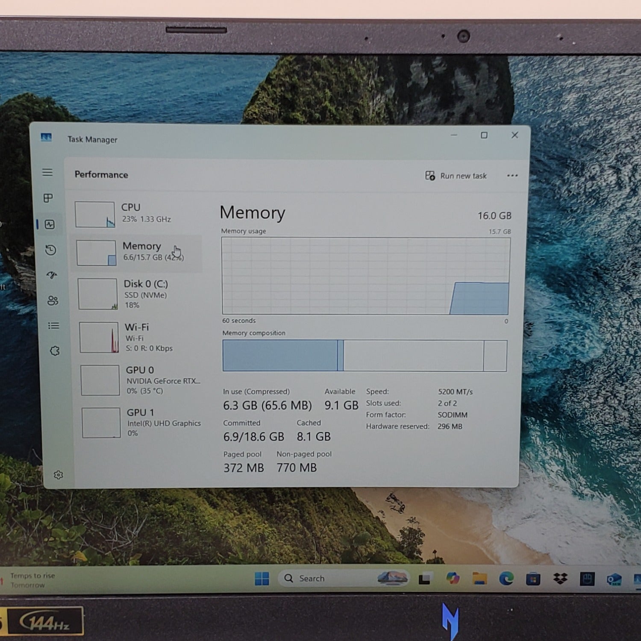Click Run new task button
Viewport: 641px width, 641px height.
point(456,176)
